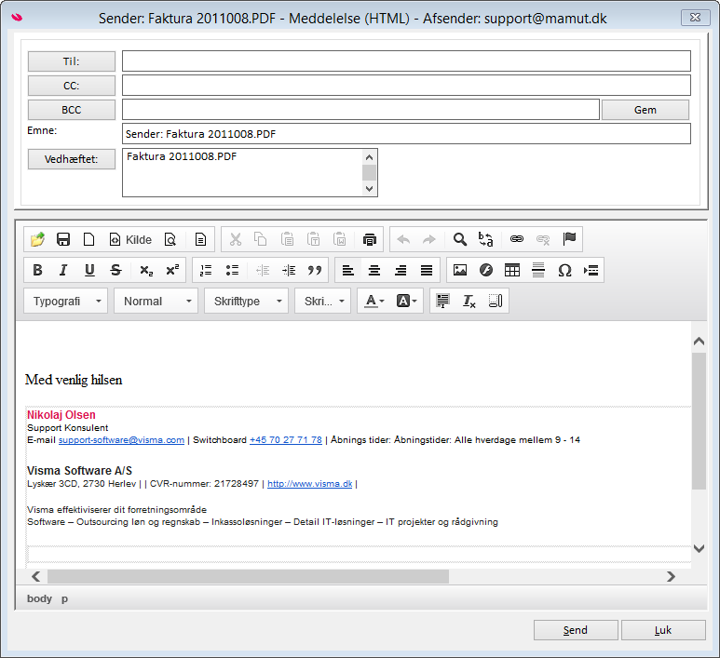Open support-software@visma.com email link
Viewport: 720px width, 658px height.
click(121, 440)
